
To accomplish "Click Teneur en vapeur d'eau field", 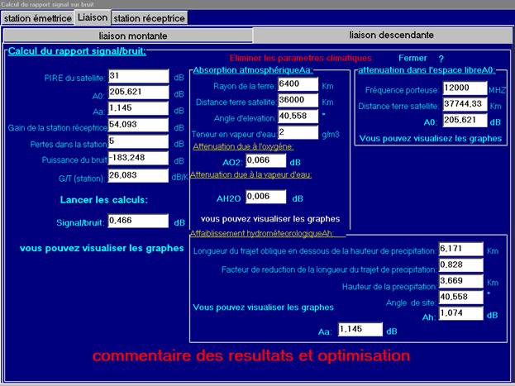I will (x=298, y=132).
